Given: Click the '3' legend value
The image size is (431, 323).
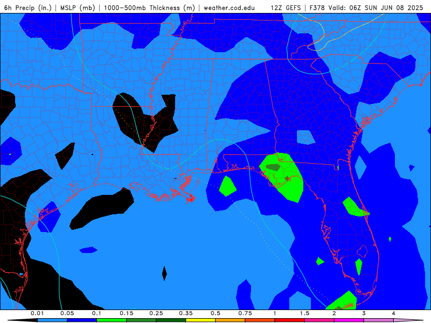Looking at the screenshot, I should pyautogui.click(x=364, y=313).
